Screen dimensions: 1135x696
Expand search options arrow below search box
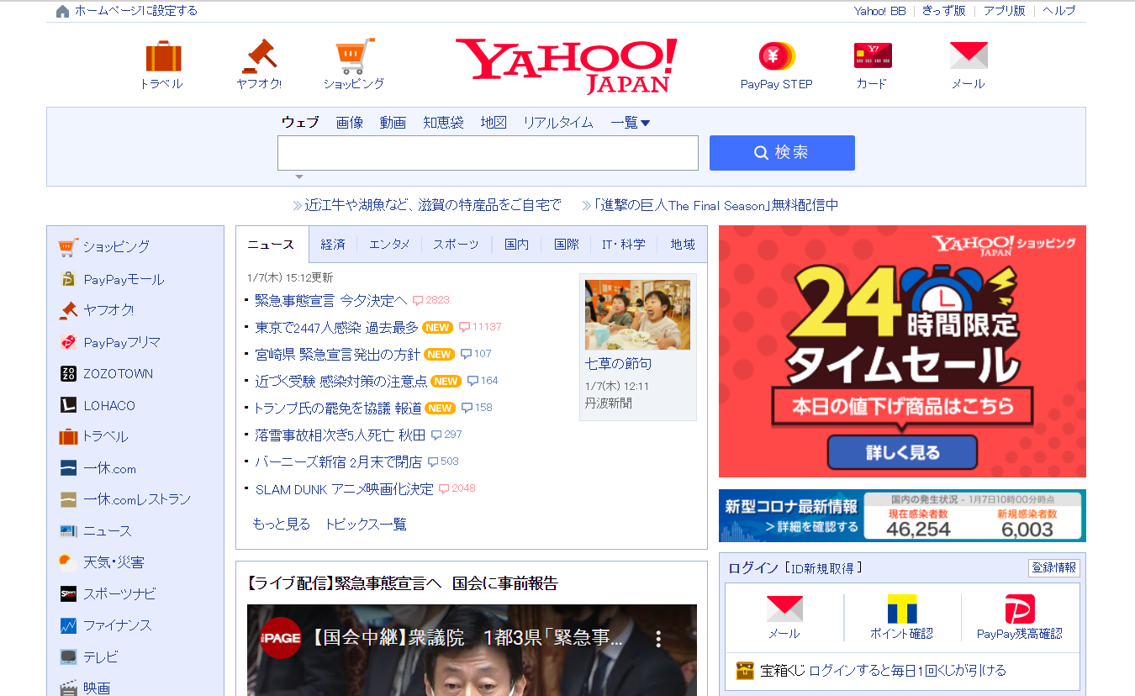coord(298,177)
